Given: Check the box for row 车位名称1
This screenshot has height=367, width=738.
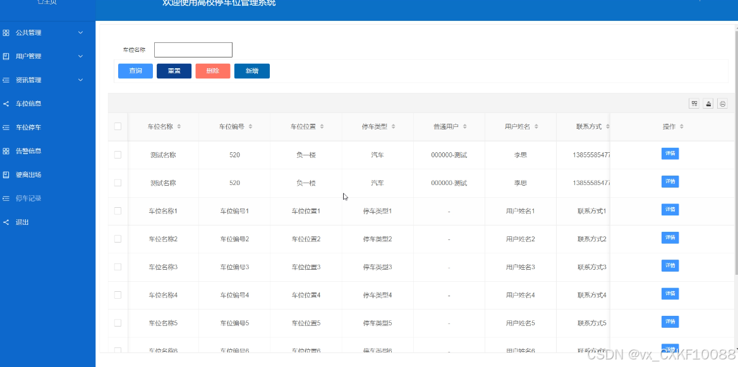Looking at the screenshot, I should 118,211.
